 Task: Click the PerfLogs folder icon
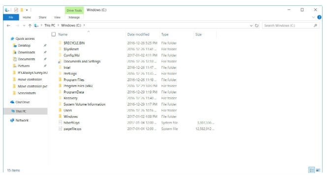[60, 73]
